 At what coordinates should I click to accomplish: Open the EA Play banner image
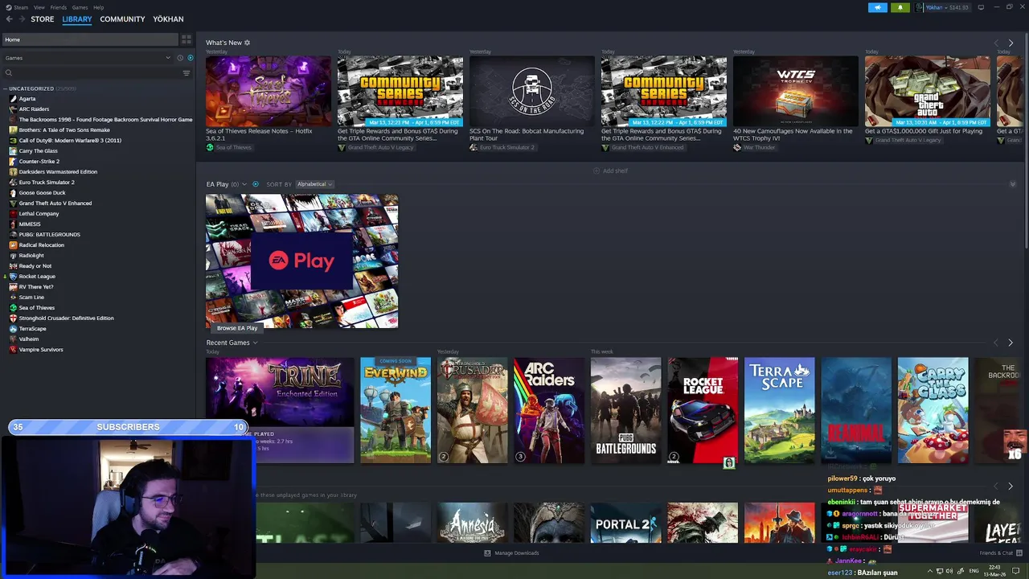pyautogui.click(x=301, y=261)
